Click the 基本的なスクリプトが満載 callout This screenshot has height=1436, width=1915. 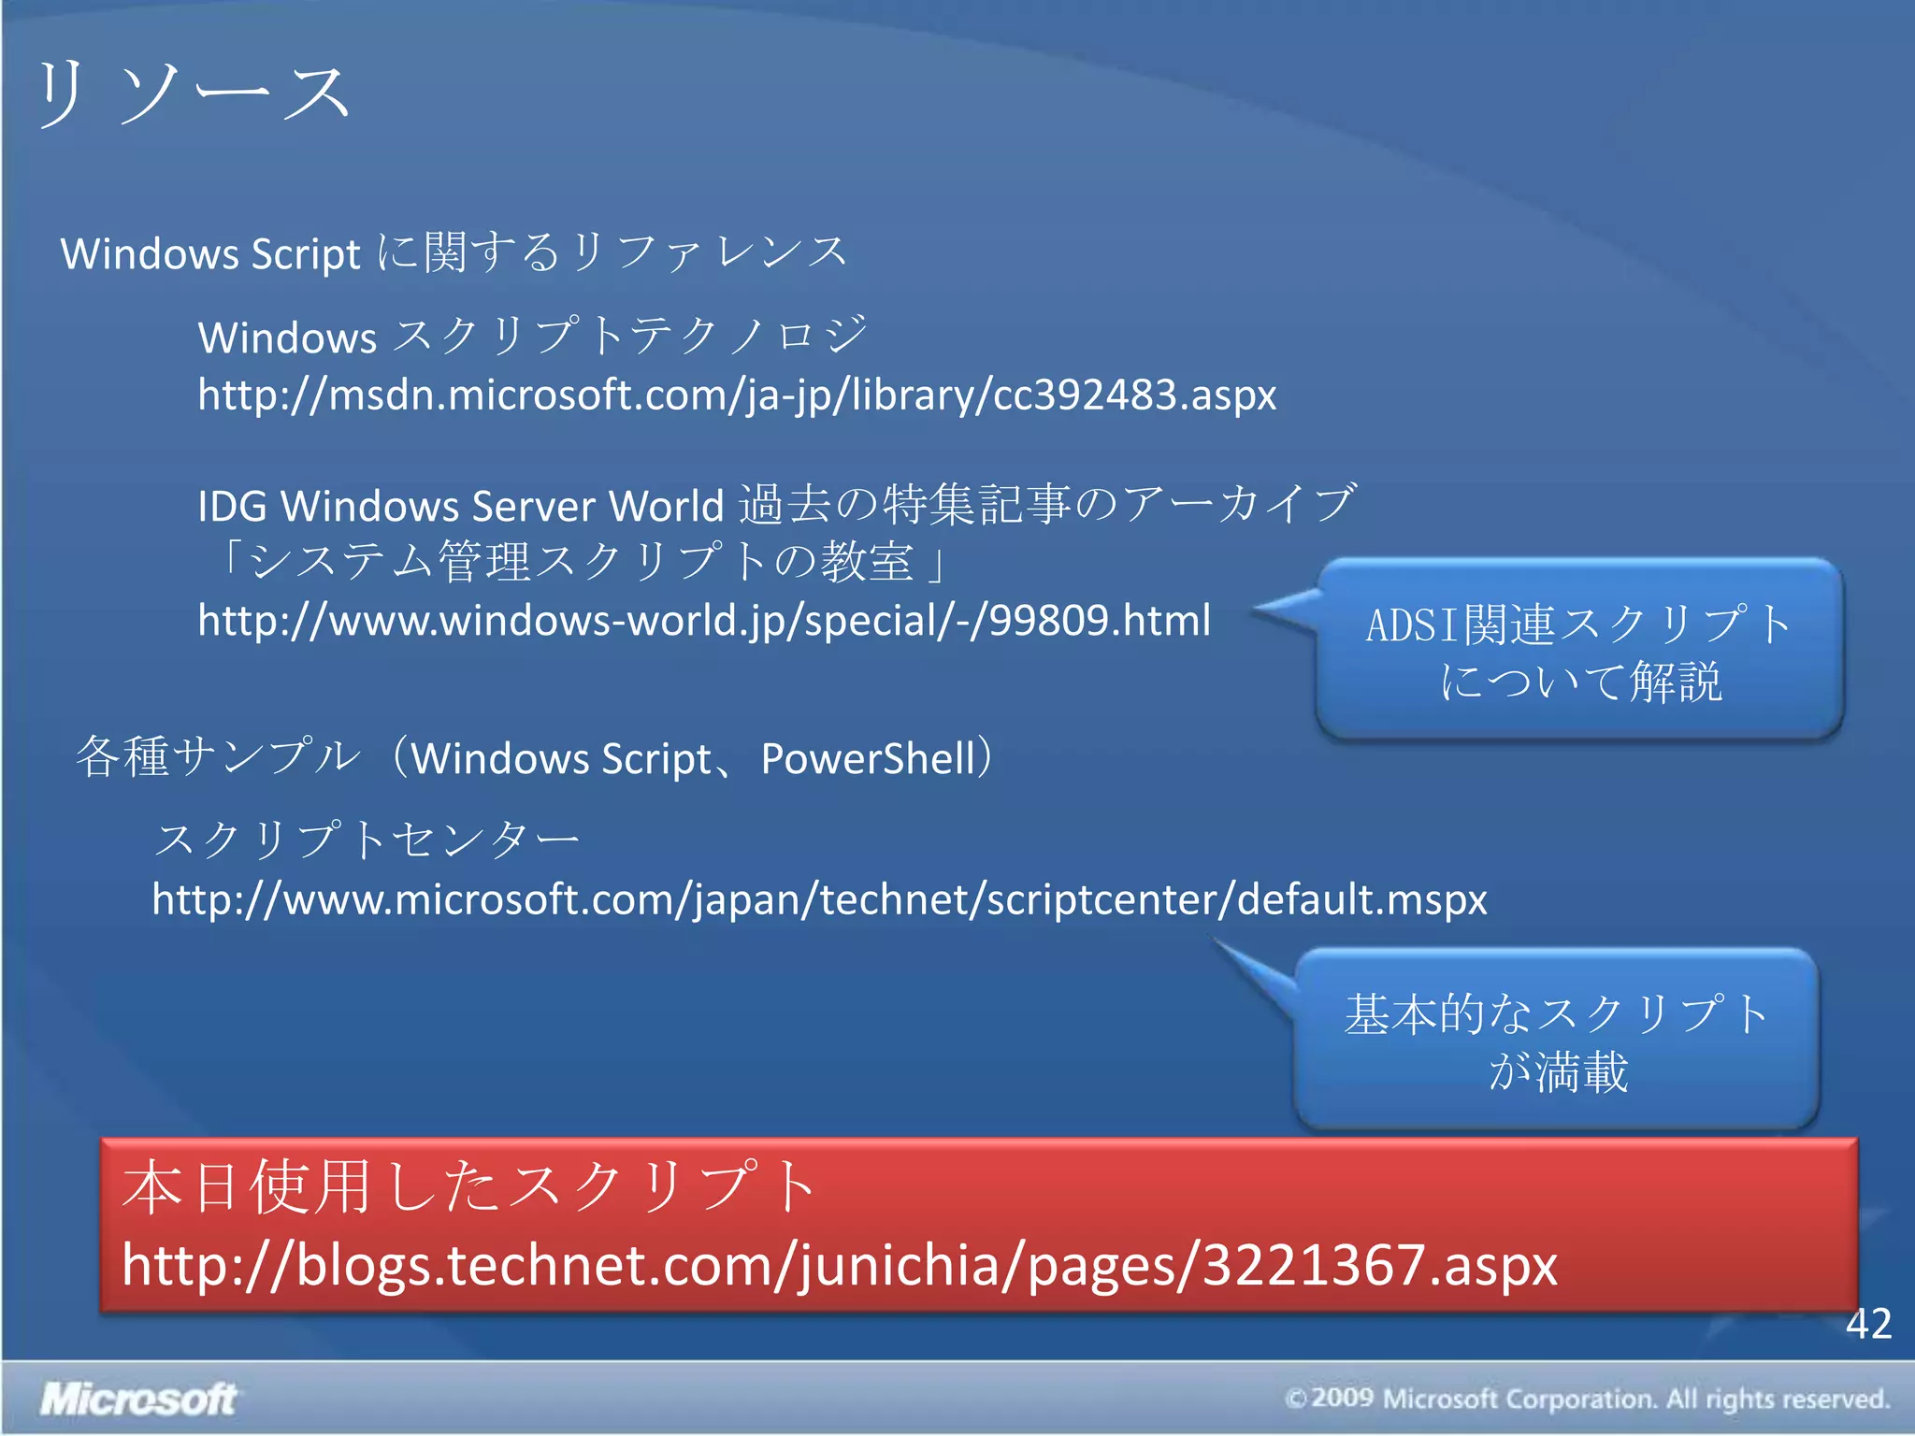(1557, 1040)
